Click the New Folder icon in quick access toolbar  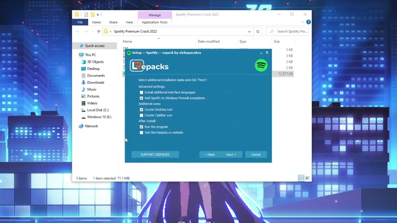[92, 15]
